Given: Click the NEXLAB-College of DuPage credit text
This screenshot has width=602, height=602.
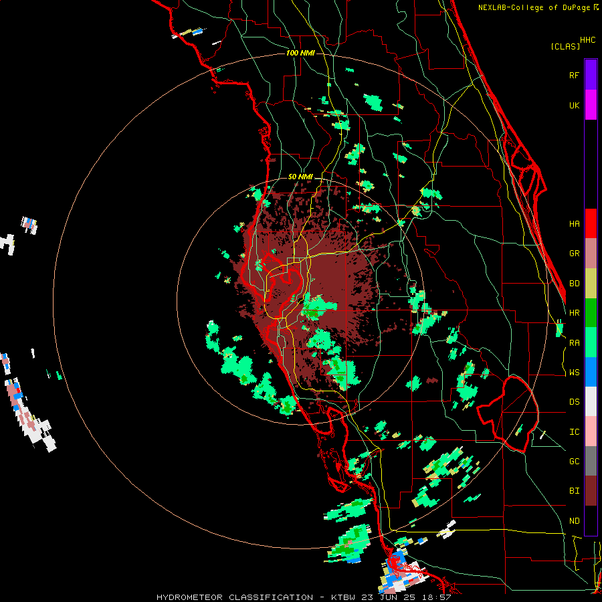Looking at the screenshot, I should pos(534,7).
